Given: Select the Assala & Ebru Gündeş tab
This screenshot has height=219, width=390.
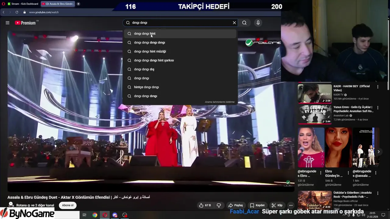Looking at the screenshot, I should pos(58,4).
